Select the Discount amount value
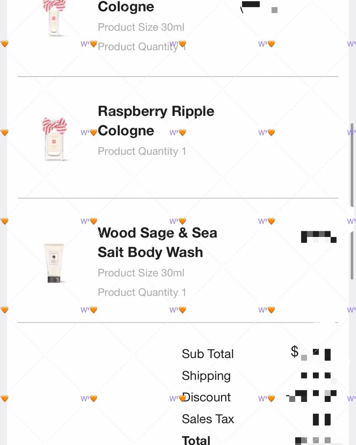This screenshot has height=445, width=356. (312, 396)
